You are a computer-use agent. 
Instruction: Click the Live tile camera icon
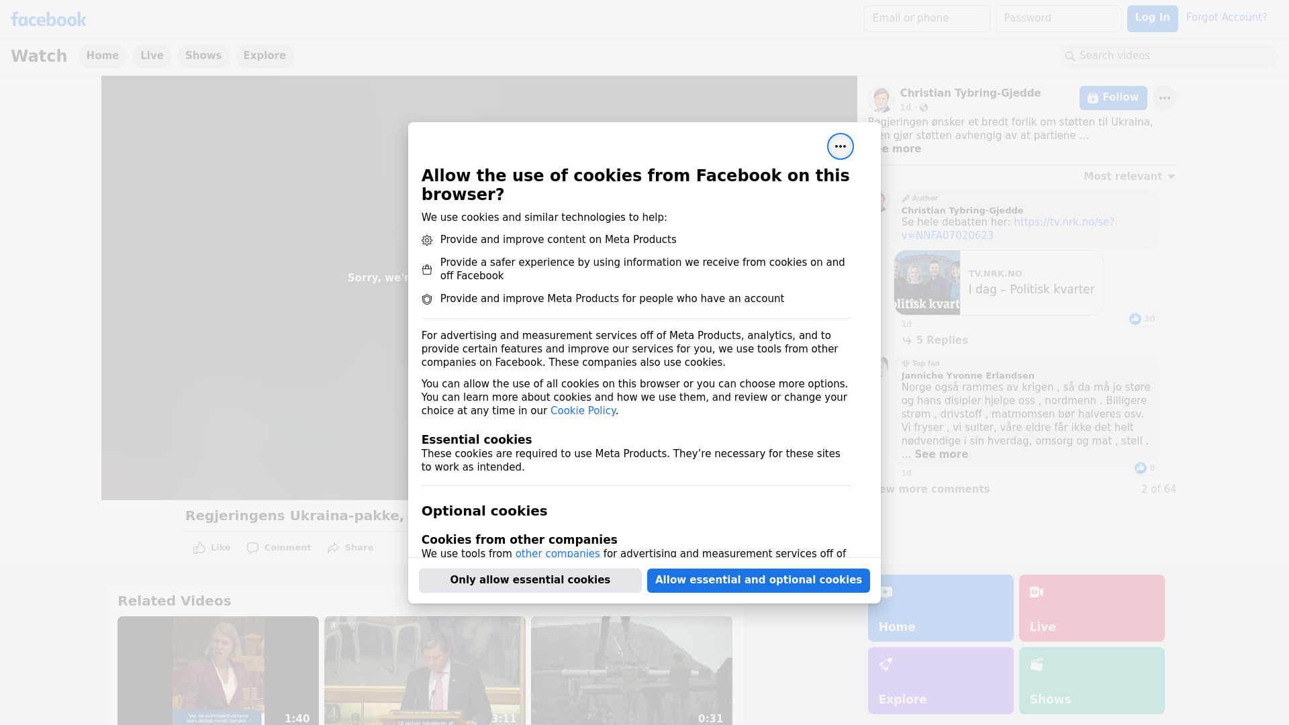(1037, 592)
